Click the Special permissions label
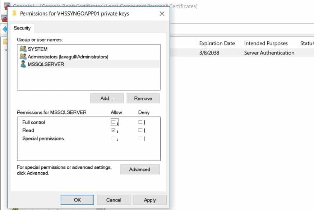The height and width of the screenshot is (210, 314). pos(43,139)
